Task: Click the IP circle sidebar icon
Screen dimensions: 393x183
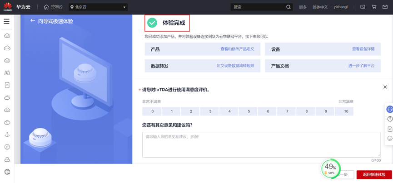Action: tap(7, 147)
